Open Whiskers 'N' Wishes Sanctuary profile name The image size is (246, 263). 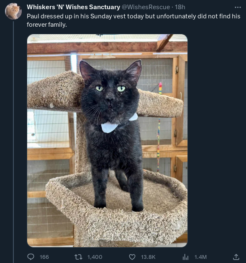tap(73, 7)
